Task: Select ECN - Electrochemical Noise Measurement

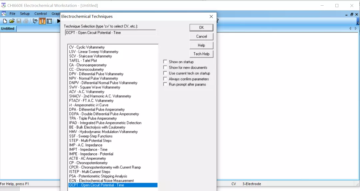Action: (x=101, y=181)
